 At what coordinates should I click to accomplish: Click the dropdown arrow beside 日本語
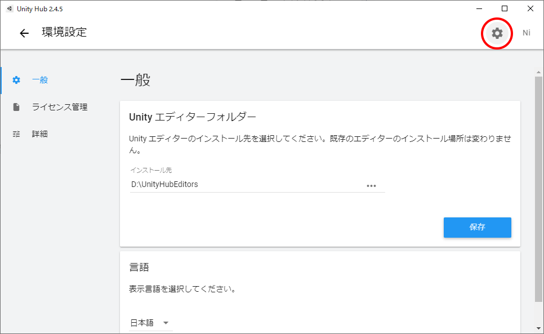[166, 323]
